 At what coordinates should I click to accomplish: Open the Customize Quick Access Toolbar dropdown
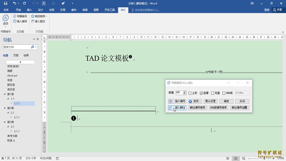[x=72, y=3]
